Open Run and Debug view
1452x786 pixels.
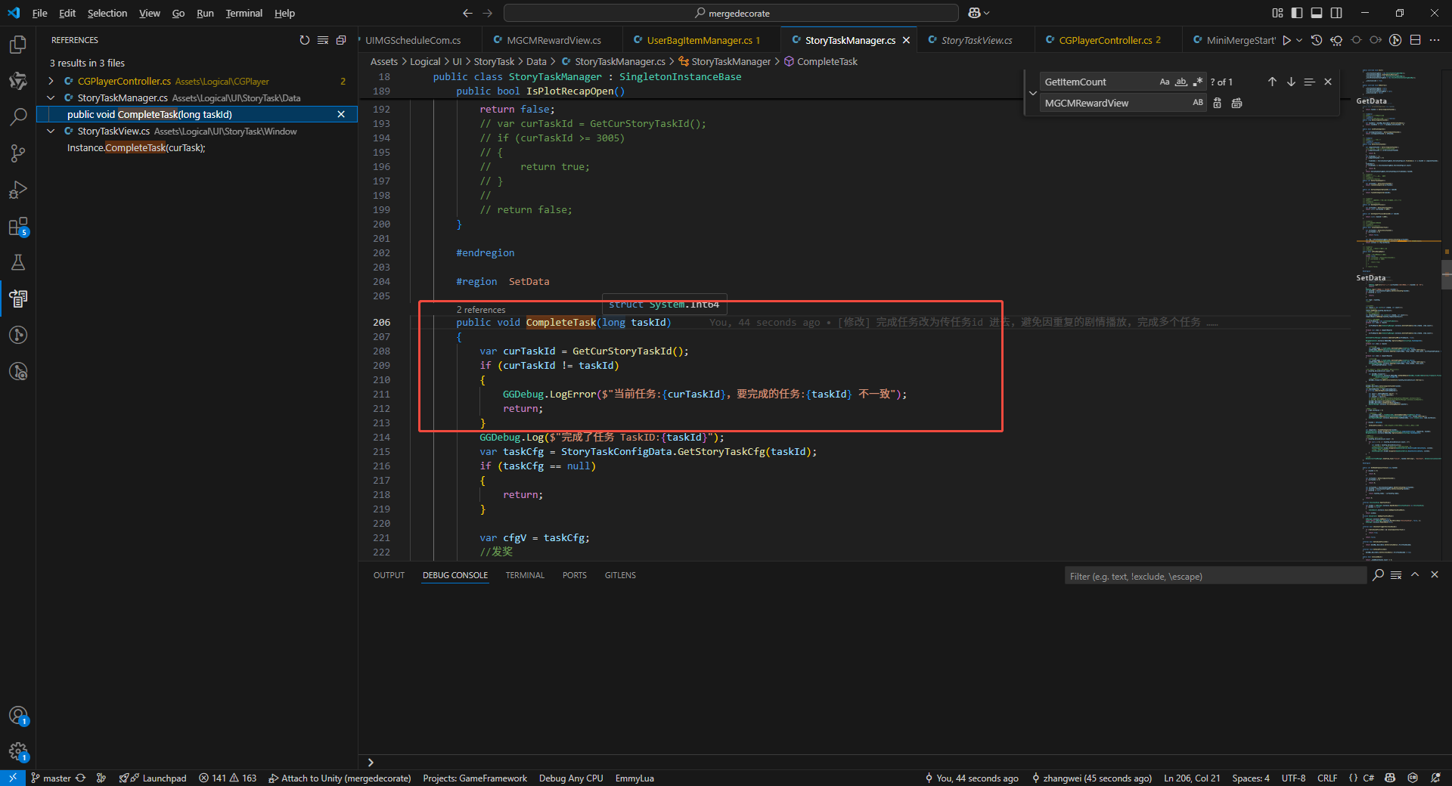pyautogui.click(x=18, y=190)
